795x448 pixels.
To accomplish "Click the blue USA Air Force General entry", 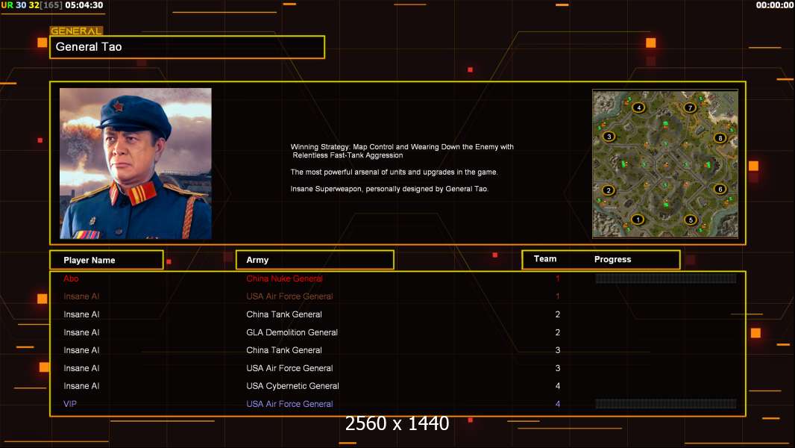I will point(289,404).
